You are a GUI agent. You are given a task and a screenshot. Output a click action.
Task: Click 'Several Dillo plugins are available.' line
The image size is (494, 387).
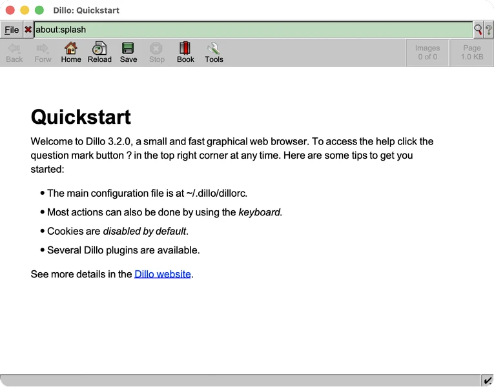coord(123,250)
